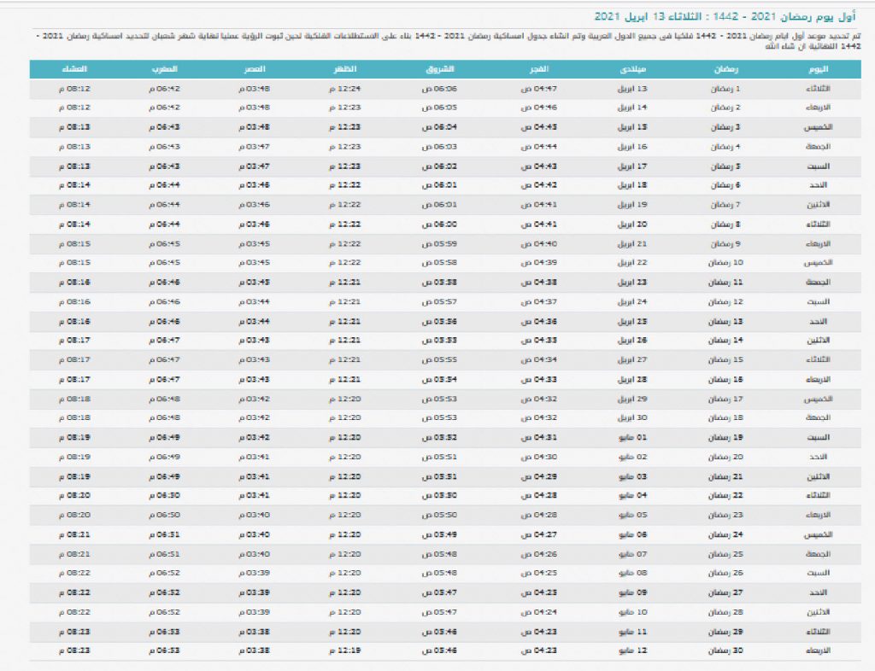Select the Fajr time '04:43 ص'
The image size is (875, 671).
[539, 166]
